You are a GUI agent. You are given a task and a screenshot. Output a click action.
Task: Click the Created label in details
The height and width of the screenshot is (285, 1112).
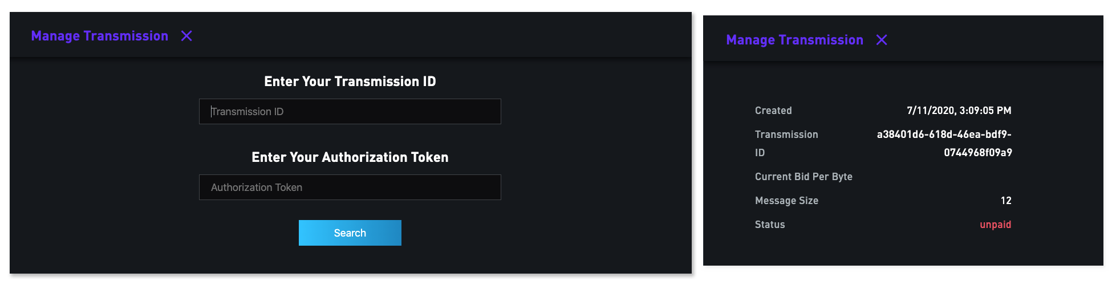click(x=773, y=111)
